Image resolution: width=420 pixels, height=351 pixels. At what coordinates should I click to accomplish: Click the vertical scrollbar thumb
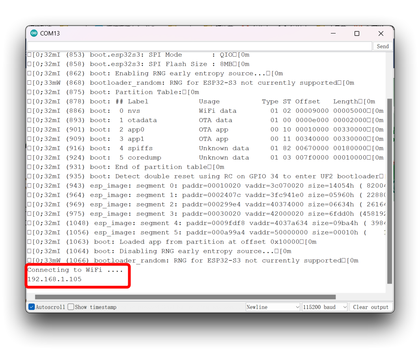point(390,191)
